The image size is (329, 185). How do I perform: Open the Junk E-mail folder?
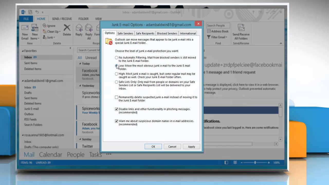[31, 109]
